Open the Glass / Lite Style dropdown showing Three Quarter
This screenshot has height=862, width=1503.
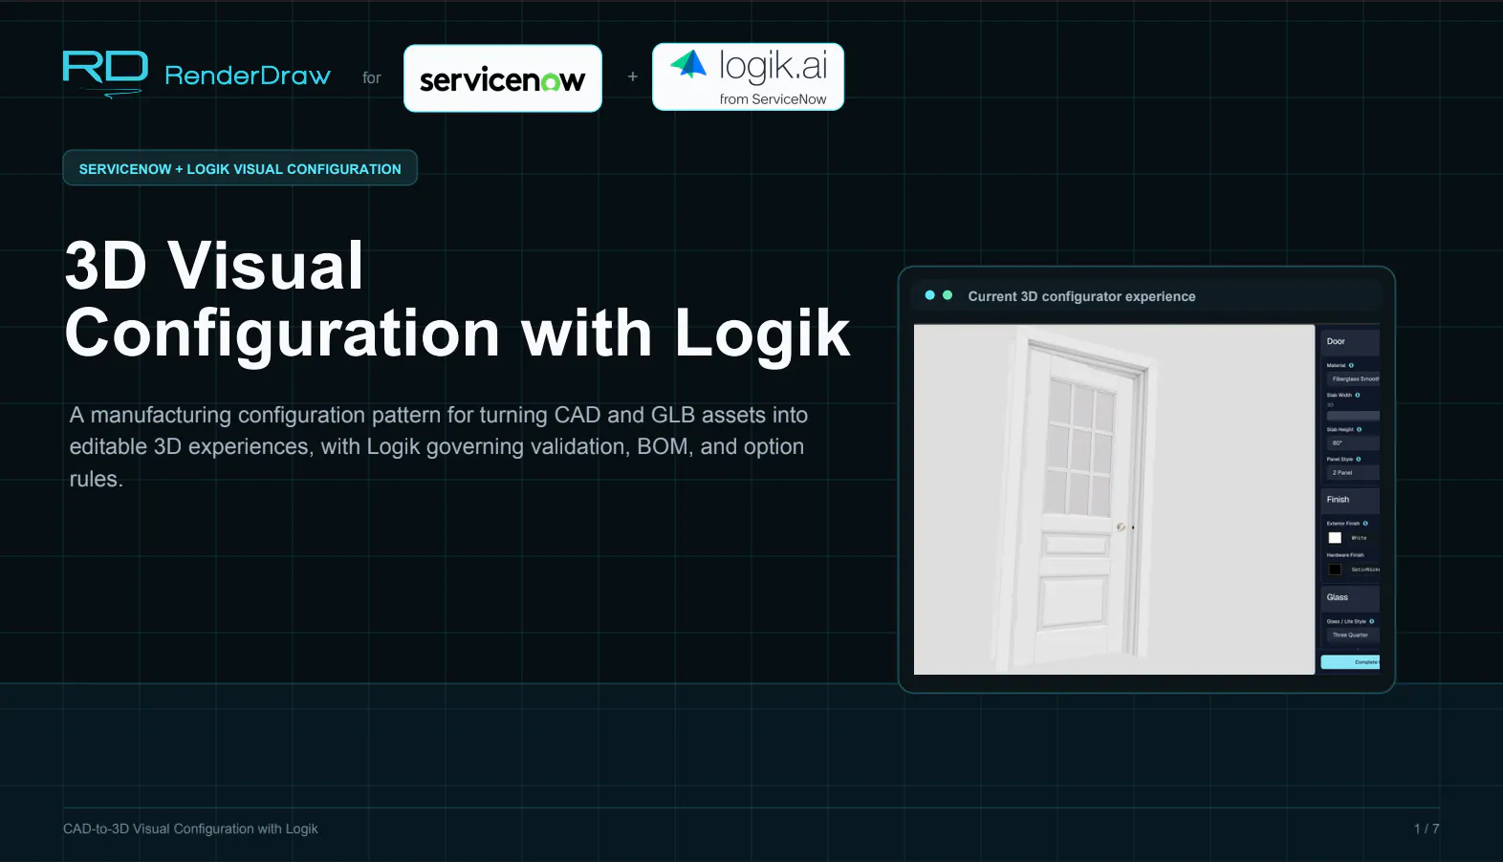(x=1353, y=635)
